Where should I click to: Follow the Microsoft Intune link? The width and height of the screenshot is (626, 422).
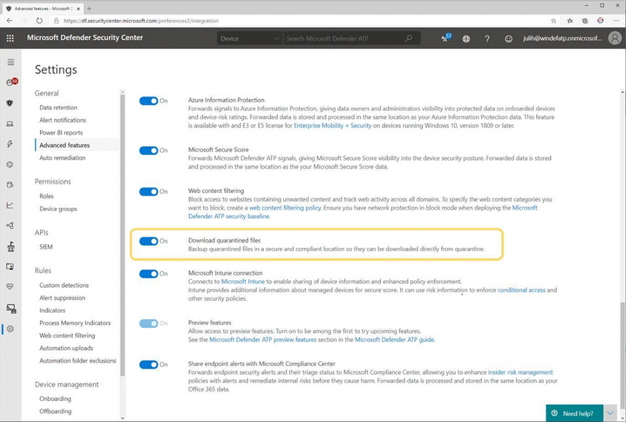click(243, 282)
